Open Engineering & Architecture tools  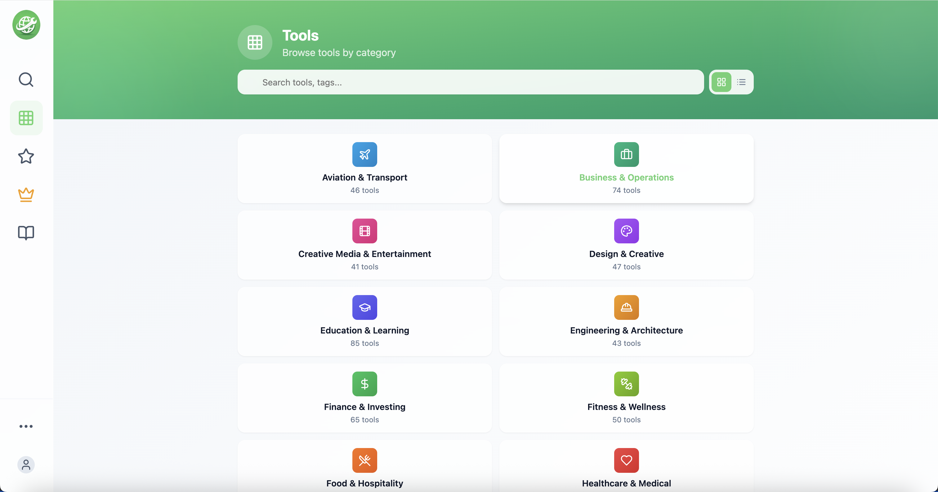tap(626, 322)
